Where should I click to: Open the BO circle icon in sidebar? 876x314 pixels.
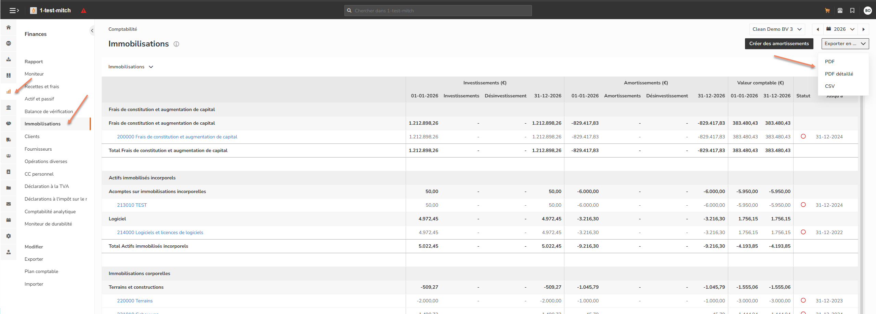[x=9, y=43]
